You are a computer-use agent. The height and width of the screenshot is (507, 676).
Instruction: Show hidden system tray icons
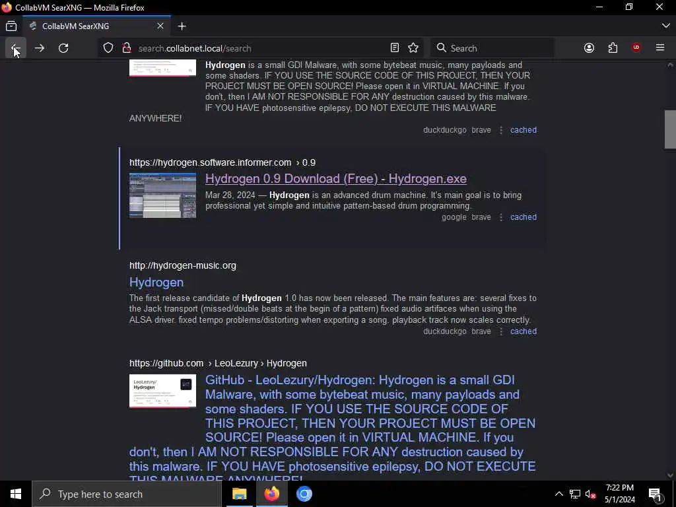[558, 494]
